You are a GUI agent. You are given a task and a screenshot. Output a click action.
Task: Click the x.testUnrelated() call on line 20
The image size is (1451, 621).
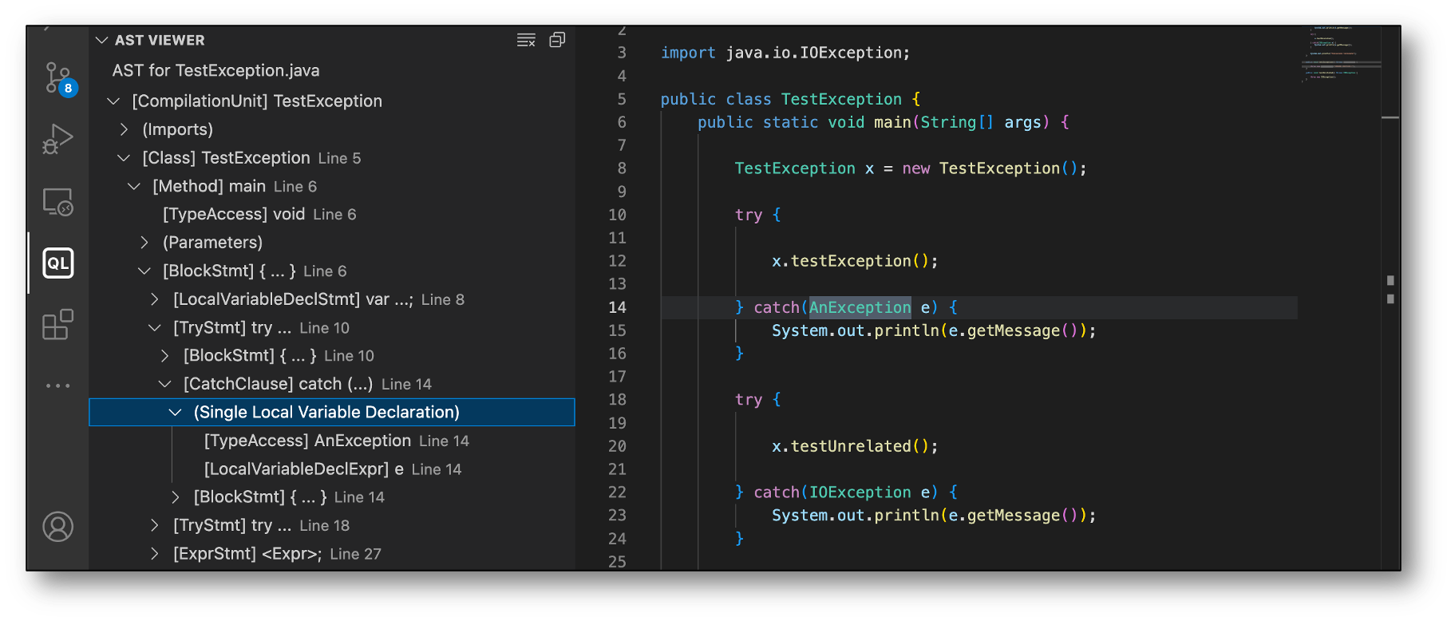855,446
